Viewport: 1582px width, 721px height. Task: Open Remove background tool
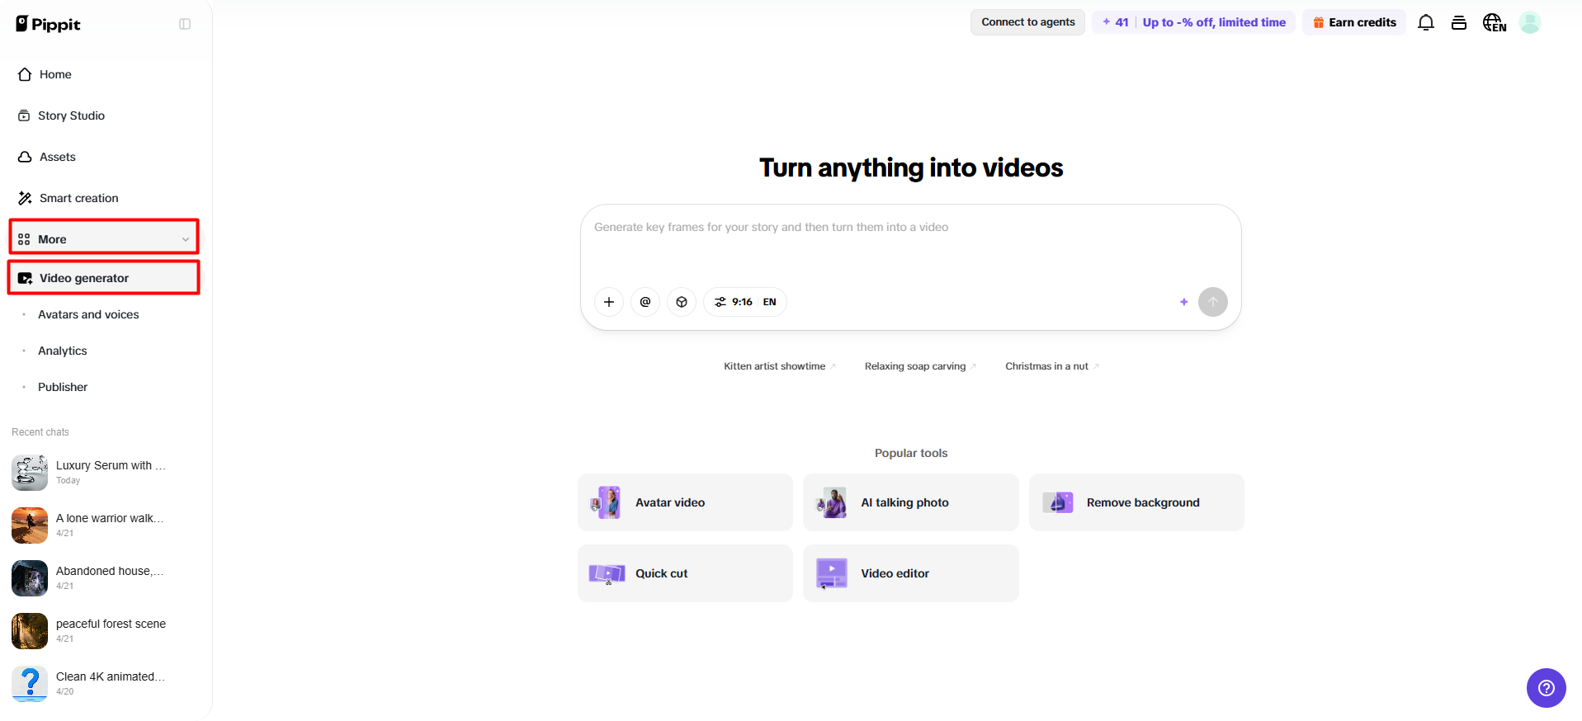(1136, 502)
